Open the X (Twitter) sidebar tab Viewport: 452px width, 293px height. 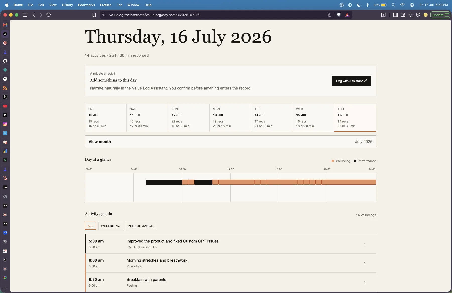5,97
